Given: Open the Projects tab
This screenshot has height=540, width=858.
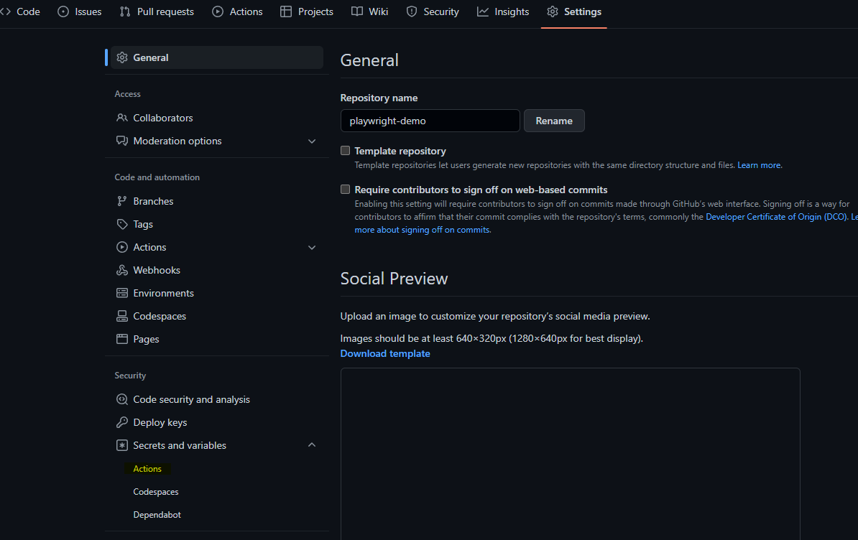Looking at the screenshot, I should 307,11.
